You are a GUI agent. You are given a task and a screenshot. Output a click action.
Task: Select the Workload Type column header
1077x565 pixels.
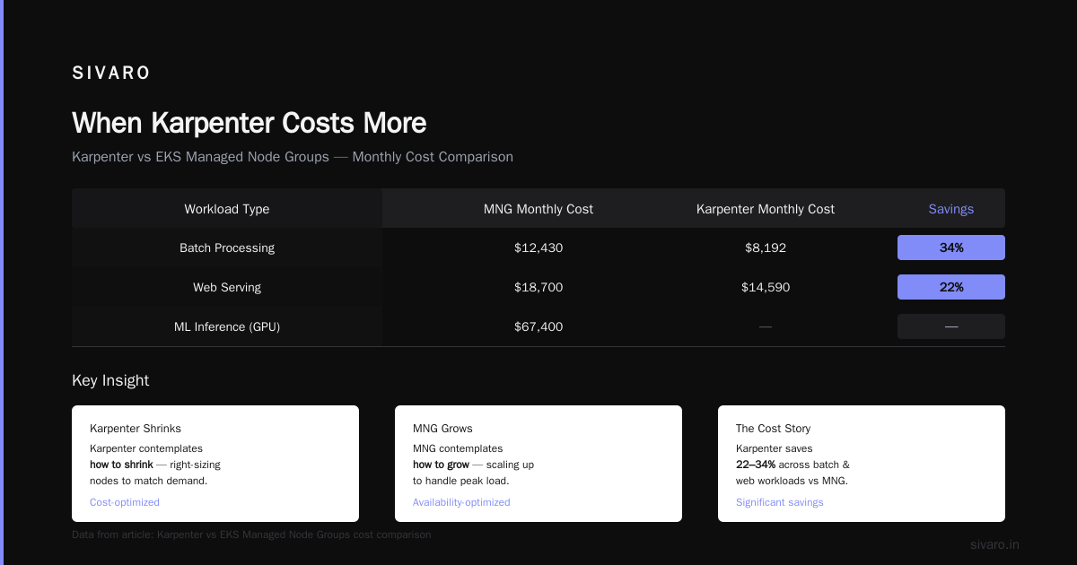227,209
